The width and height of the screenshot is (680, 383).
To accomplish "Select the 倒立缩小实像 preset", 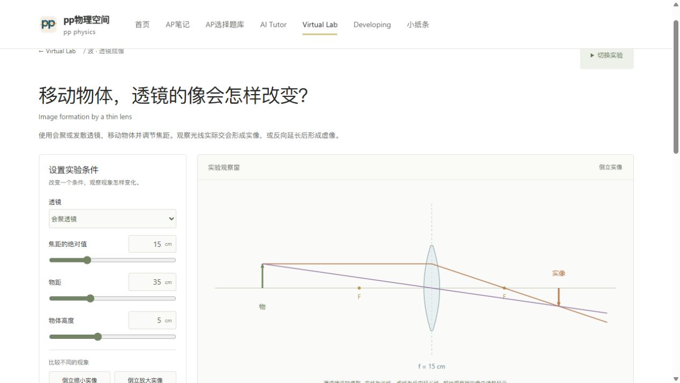I will 80,378.
